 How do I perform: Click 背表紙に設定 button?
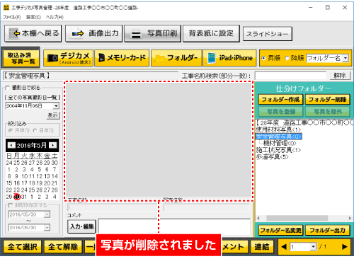[x=211, y=33]
